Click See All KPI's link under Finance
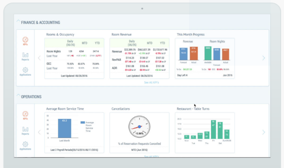The width and height of the screenshot is (284, 168). [x=151, y=82]
